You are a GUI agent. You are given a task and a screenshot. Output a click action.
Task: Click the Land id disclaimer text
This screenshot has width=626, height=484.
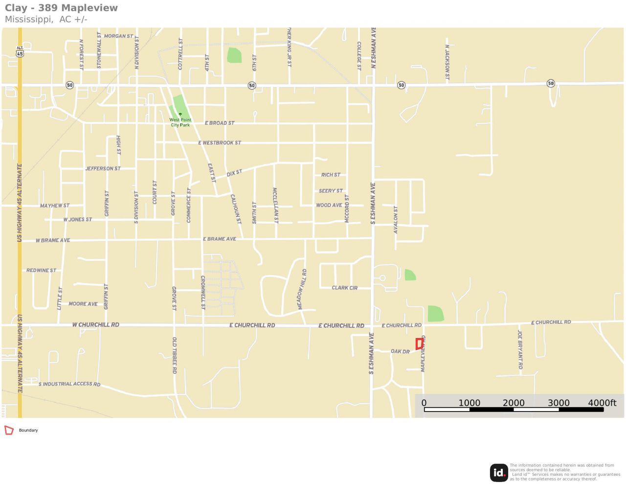565,472
